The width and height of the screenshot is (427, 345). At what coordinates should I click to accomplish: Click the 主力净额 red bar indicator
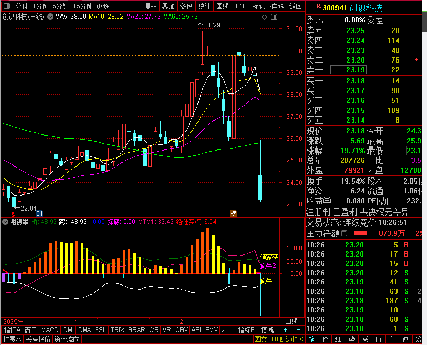tap(360, 234)
